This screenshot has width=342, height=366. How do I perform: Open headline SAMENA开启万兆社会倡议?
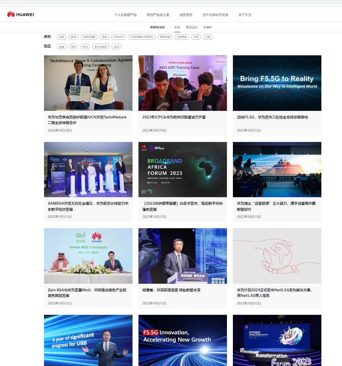88,206
